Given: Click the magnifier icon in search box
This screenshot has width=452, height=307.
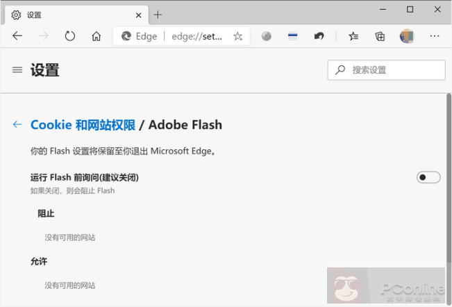Looking at the screenshot, I should pos(340,69).
